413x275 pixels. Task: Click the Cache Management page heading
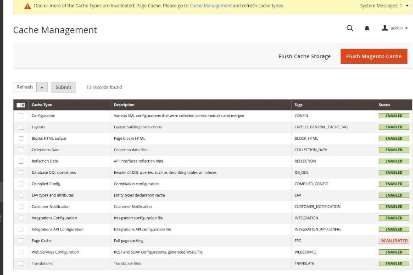(55, 30)
